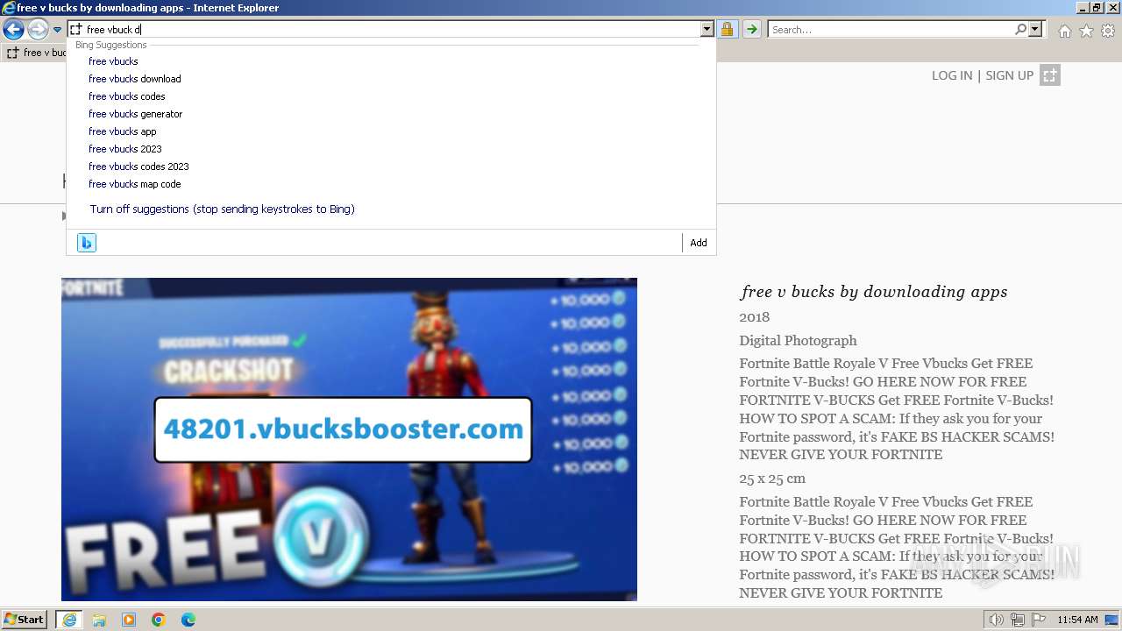Select suggestion 'free vbucks map code'
This screenshot has width=1122, height=631.
click(135, 184)
